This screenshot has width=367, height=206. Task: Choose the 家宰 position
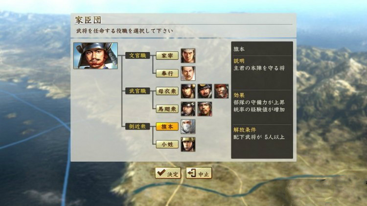point(167,56)
